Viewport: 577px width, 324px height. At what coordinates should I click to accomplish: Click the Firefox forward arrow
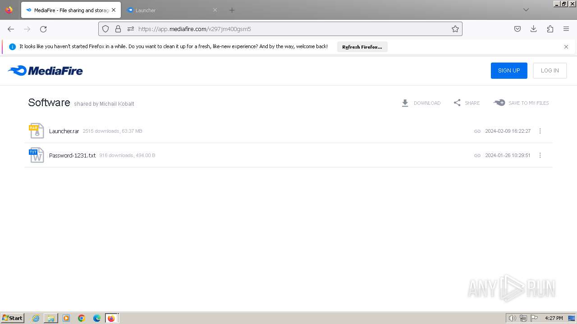[27, 29]
